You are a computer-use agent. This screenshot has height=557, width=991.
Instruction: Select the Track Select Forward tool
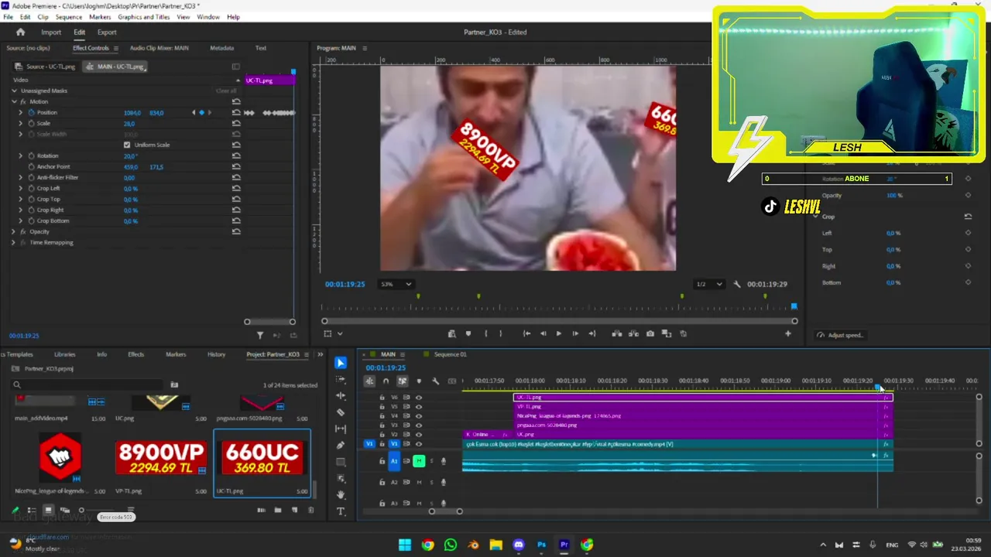point(341,380)
